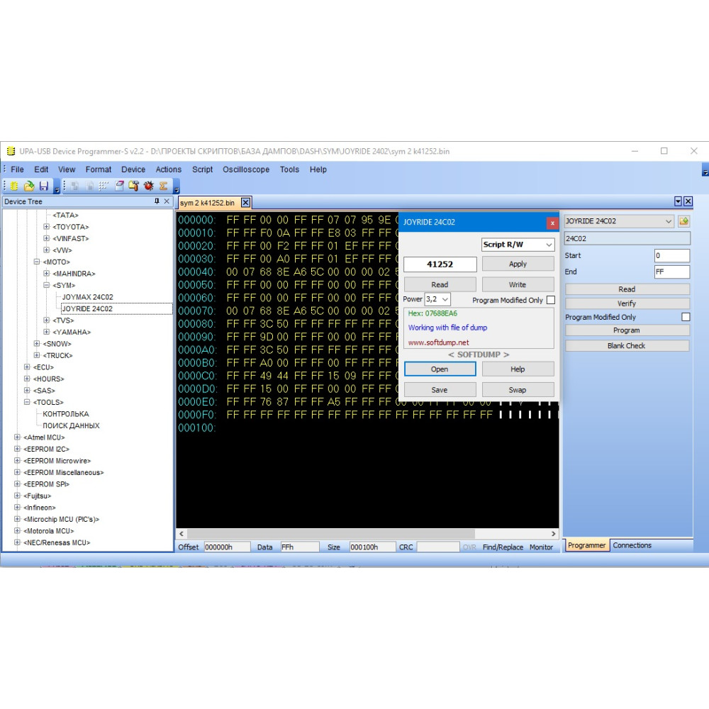
Task: Click the open file folder icon
Action: coord(29,186)
